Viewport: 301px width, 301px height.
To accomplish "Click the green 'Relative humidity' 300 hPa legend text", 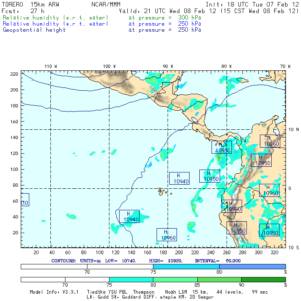I will (56, 18).
